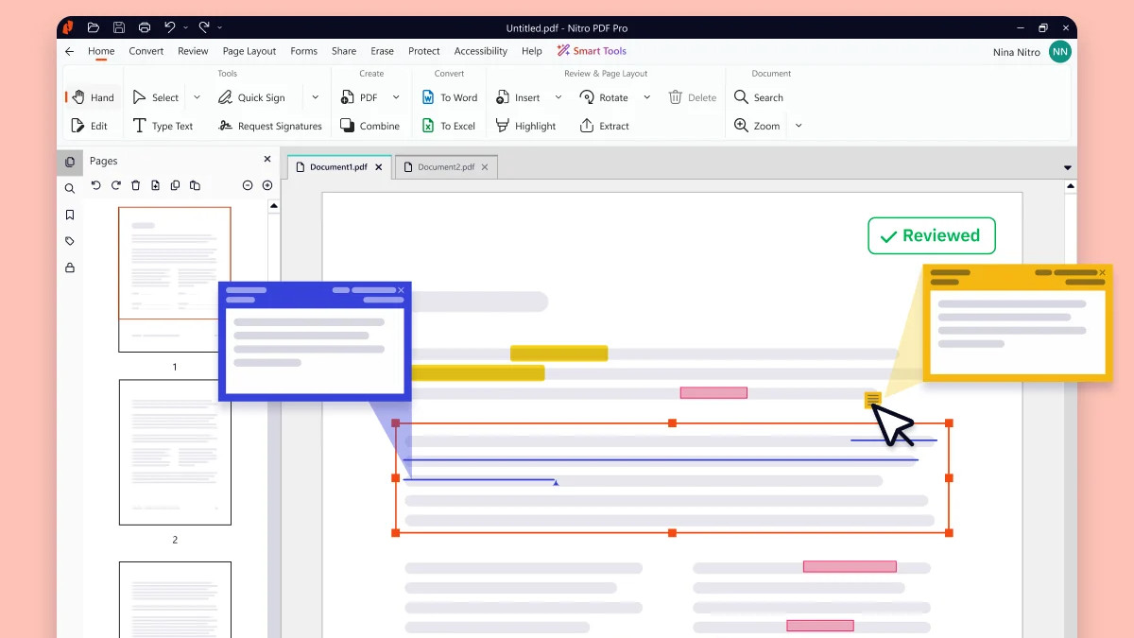Image resolution: width=1134 pixels, height=638 pixels.
Task: Go back using left arrow beside Home
Action: point(70,51)
